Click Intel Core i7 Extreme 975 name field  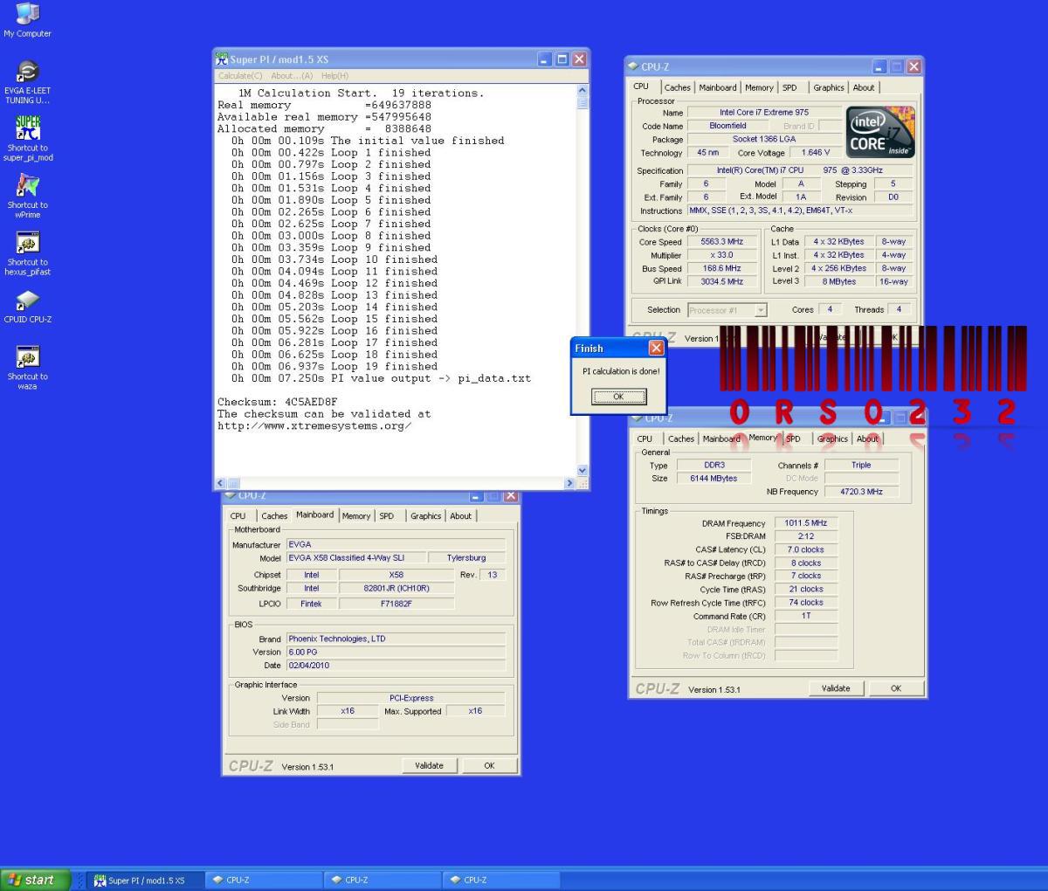click(x=764, y=113)
